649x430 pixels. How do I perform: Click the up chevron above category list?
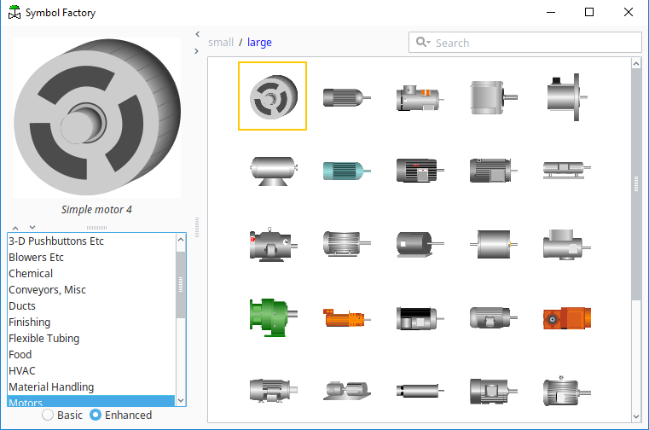pos(15,228)
